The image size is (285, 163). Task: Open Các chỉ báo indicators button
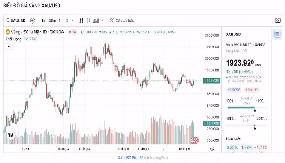click(121, 20)
